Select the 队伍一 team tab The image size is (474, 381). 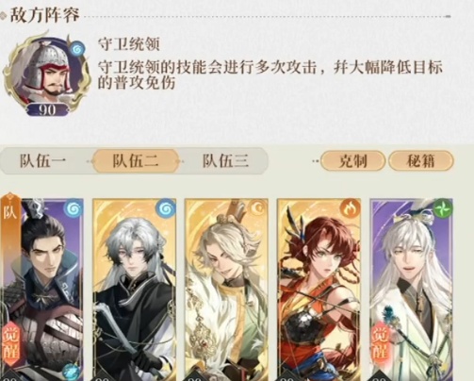(43, 161)
